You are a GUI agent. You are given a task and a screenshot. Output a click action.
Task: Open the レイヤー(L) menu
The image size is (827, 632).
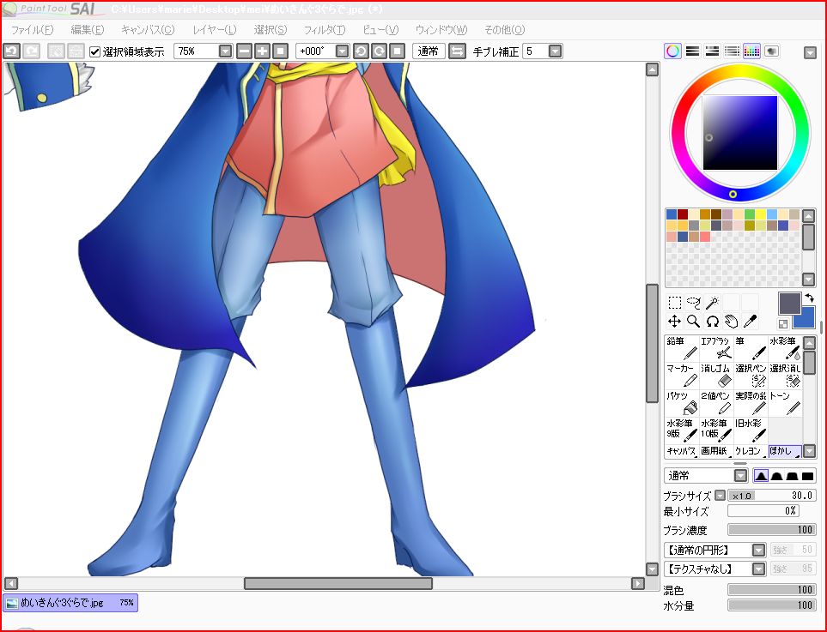(x=215, y=30)
